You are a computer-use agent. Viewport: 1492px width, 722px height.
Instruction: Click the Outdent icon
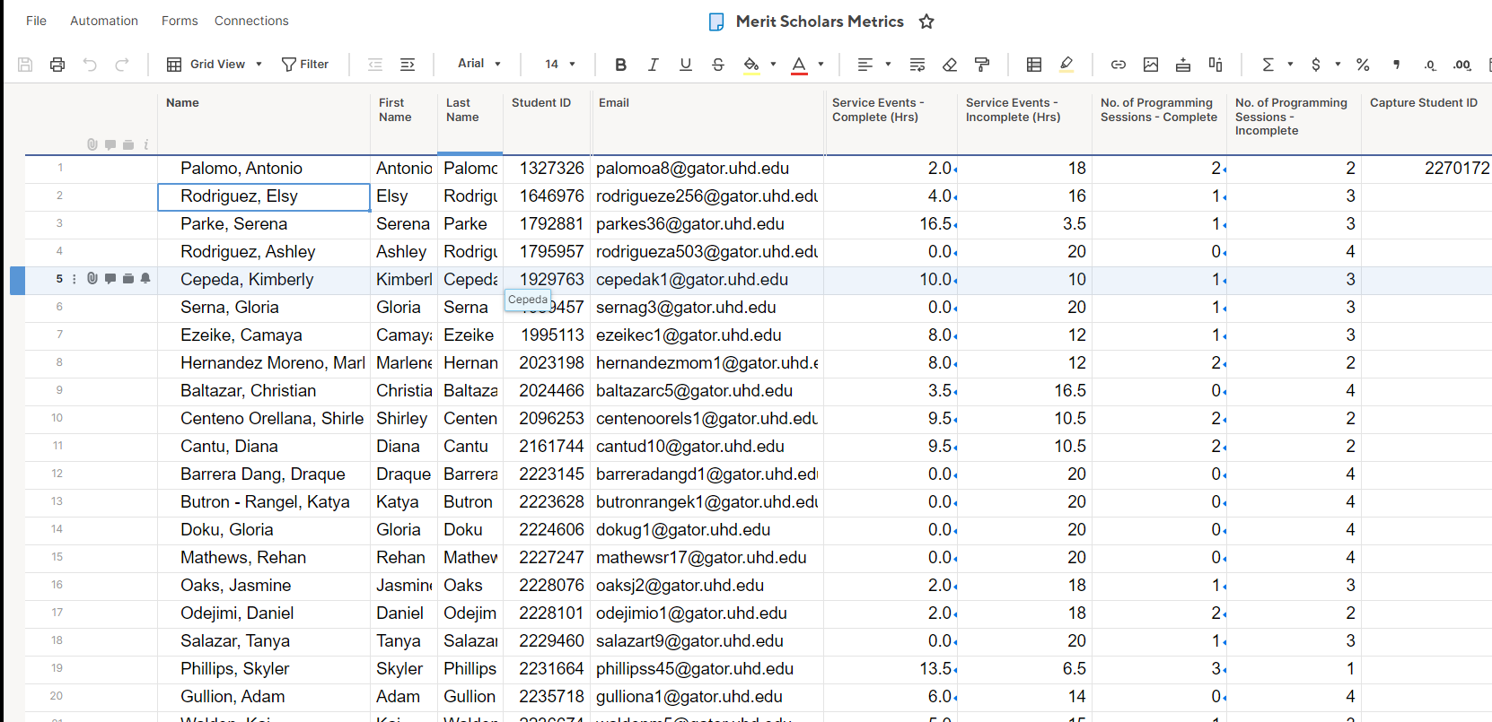click(375, 65)
